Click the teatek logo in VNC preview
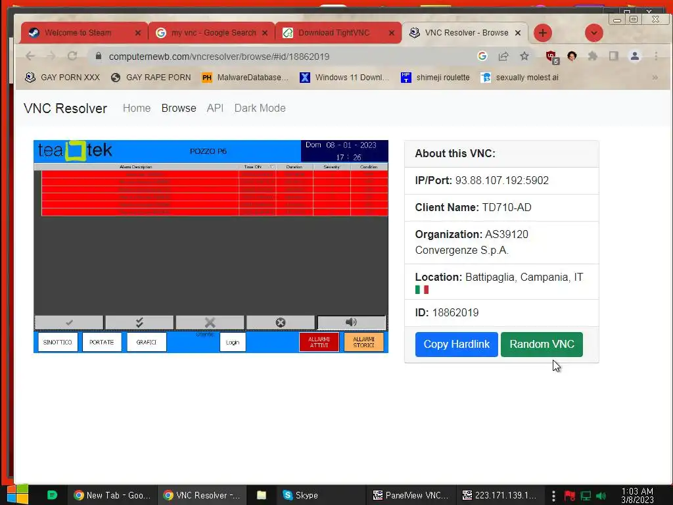Viewport: 673px width, 505px height. coord(75,151)
